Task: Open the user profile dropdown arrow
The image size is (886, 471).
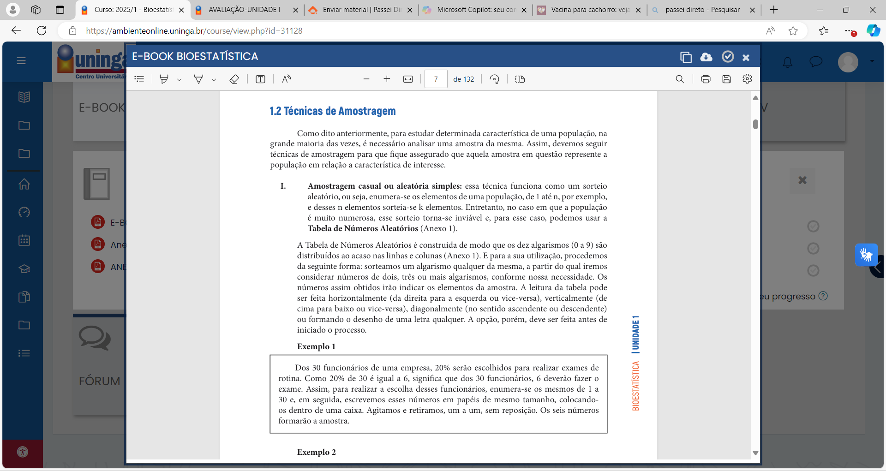Action: [872, 61]
